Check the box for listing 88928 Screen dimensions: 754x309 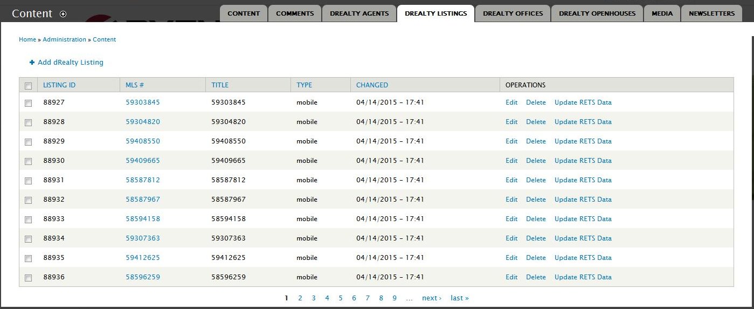[x=28, y=122]
